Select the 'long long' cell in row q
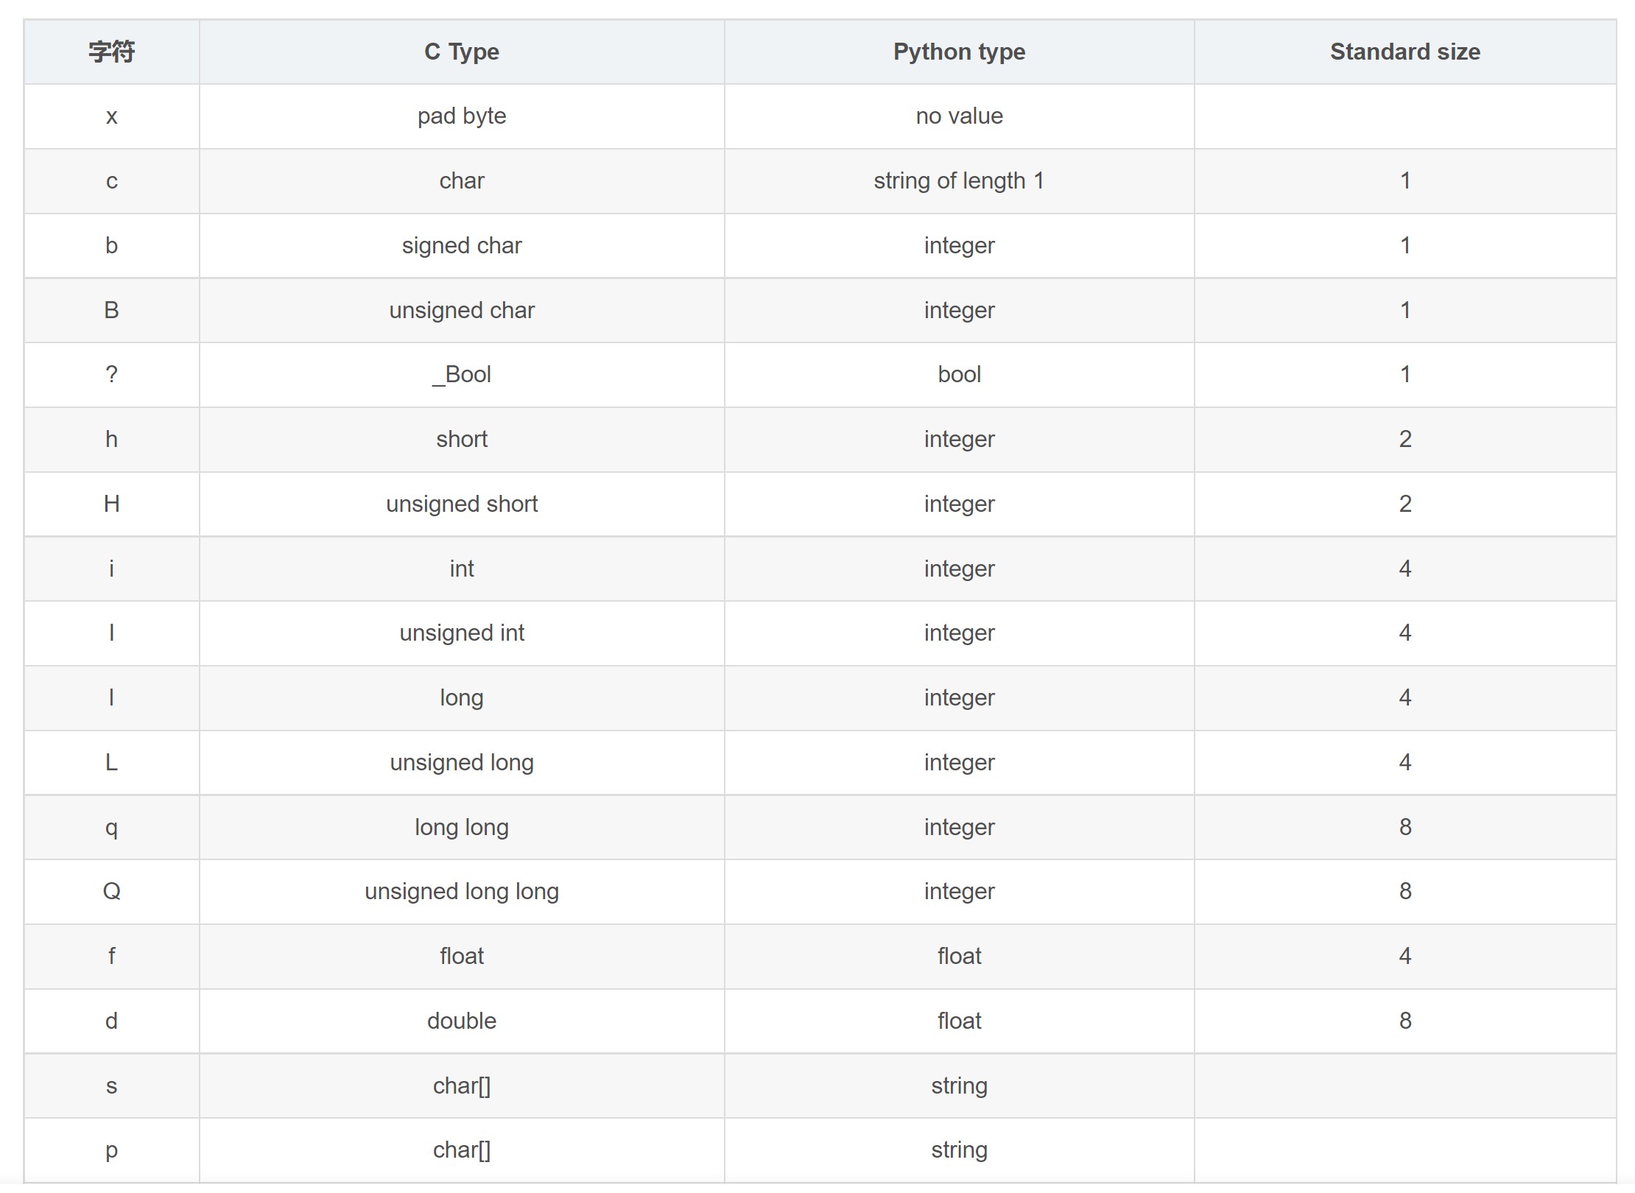The image size is (1635, 1193). (462, 827)
